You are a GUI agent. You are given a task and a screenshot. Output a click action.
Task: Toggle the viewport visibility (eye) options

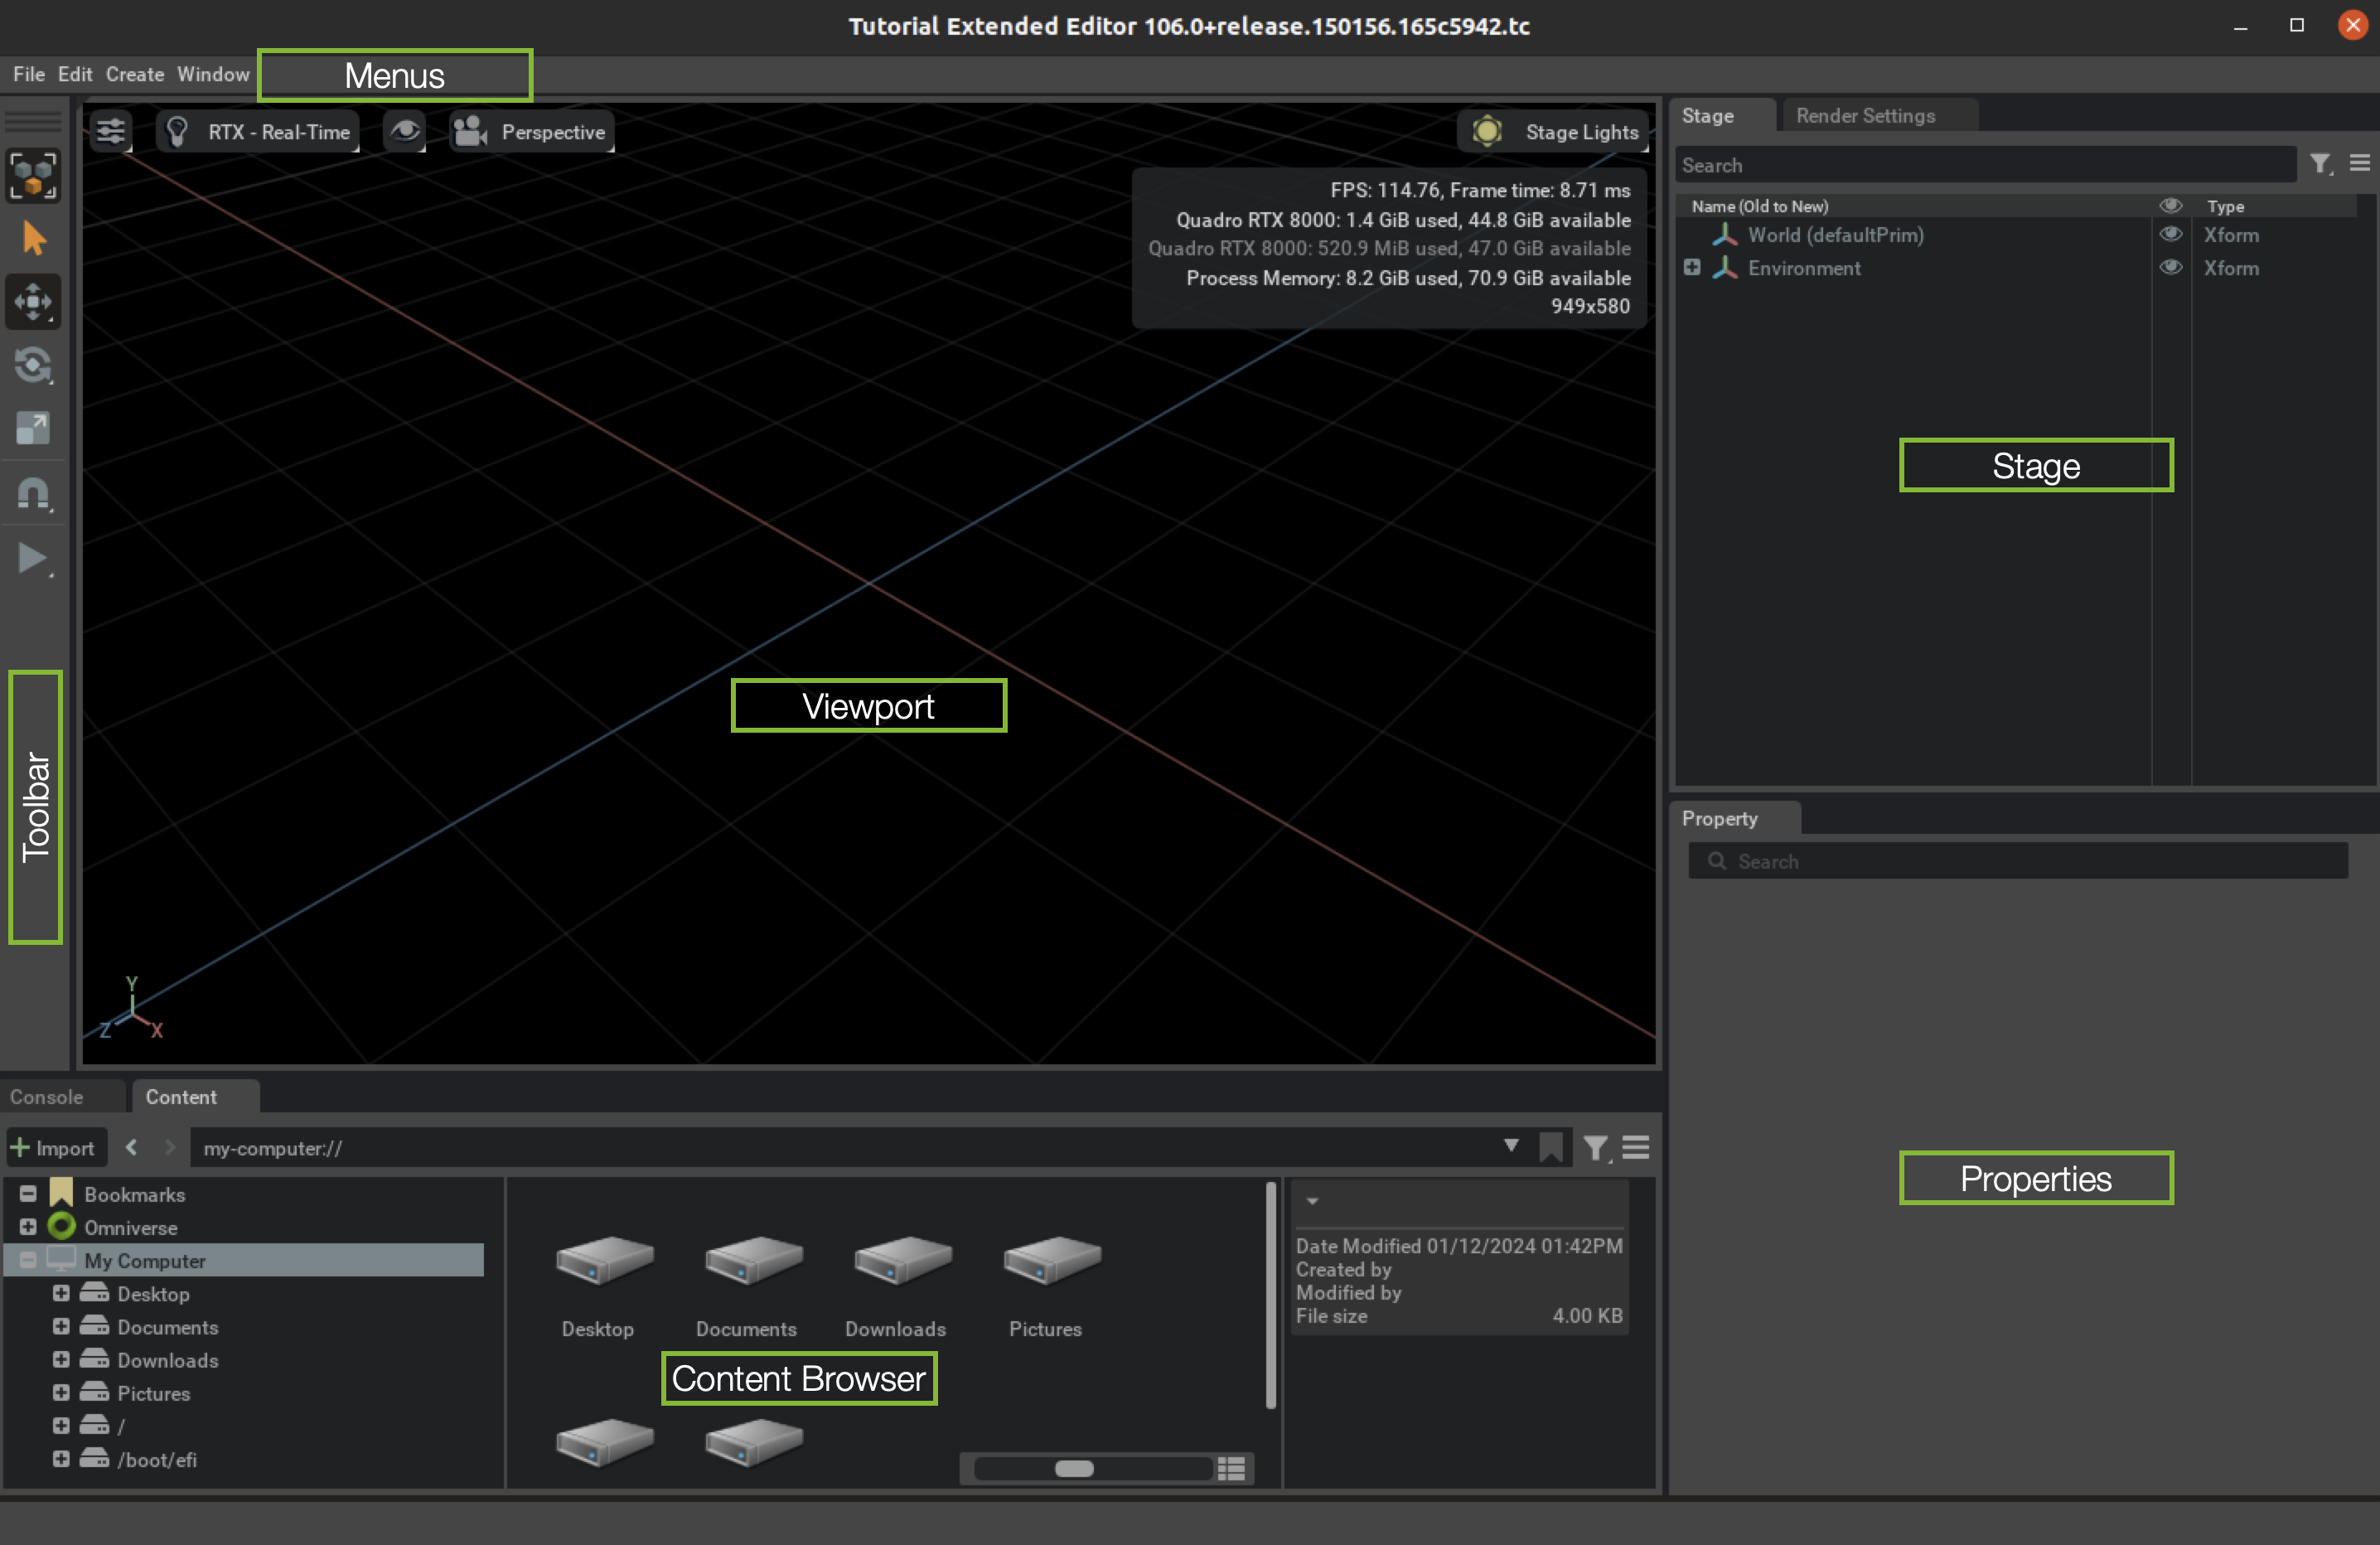click(x=405, y=130)
